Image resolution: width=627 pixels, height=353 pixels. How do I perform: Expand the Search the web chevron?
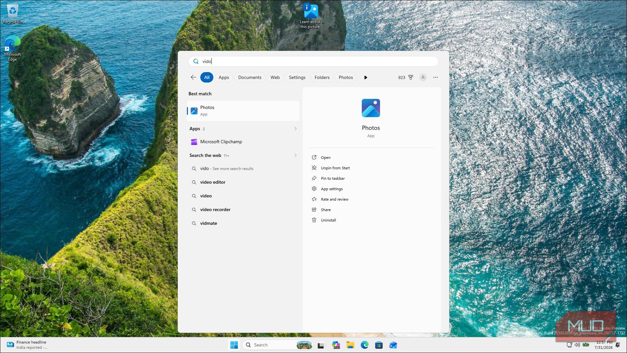[295, 155]
